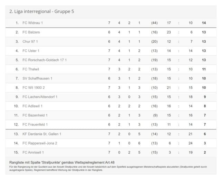
Task: Open the FC Frauenfeld 1 link
Action: [35, 124]
